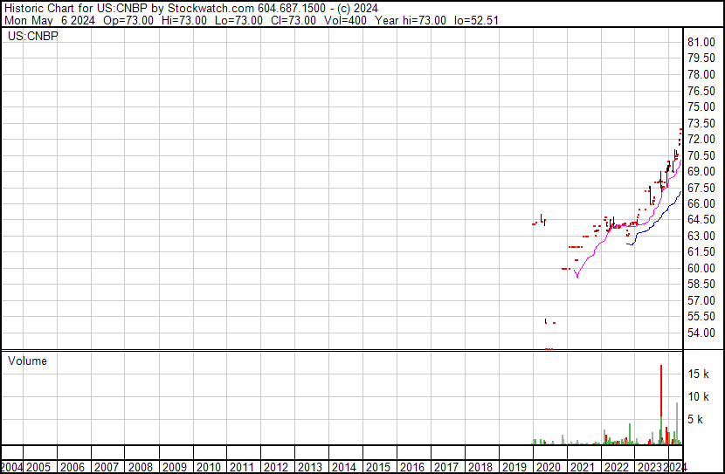
Task: Click the 73.50 price axis label
Action: pyautogui.click(x=701, y=123)
